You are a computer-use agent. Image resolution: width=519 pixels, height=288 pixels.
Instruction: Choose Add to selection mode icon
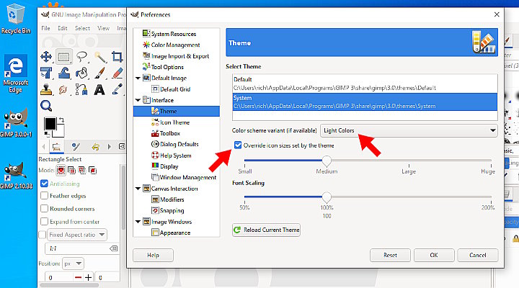71,171
